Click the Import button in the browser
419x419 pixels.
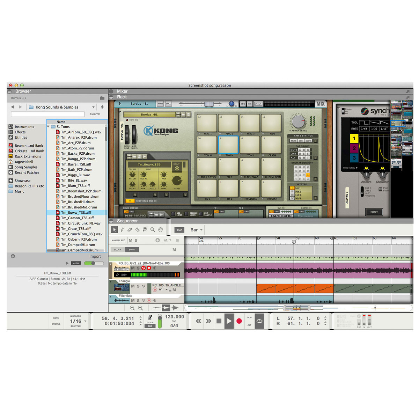95,256
